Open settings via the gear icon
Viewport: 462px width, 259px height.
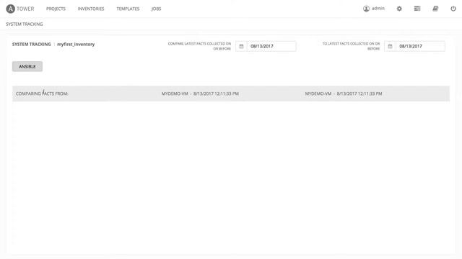coord(399,9)
